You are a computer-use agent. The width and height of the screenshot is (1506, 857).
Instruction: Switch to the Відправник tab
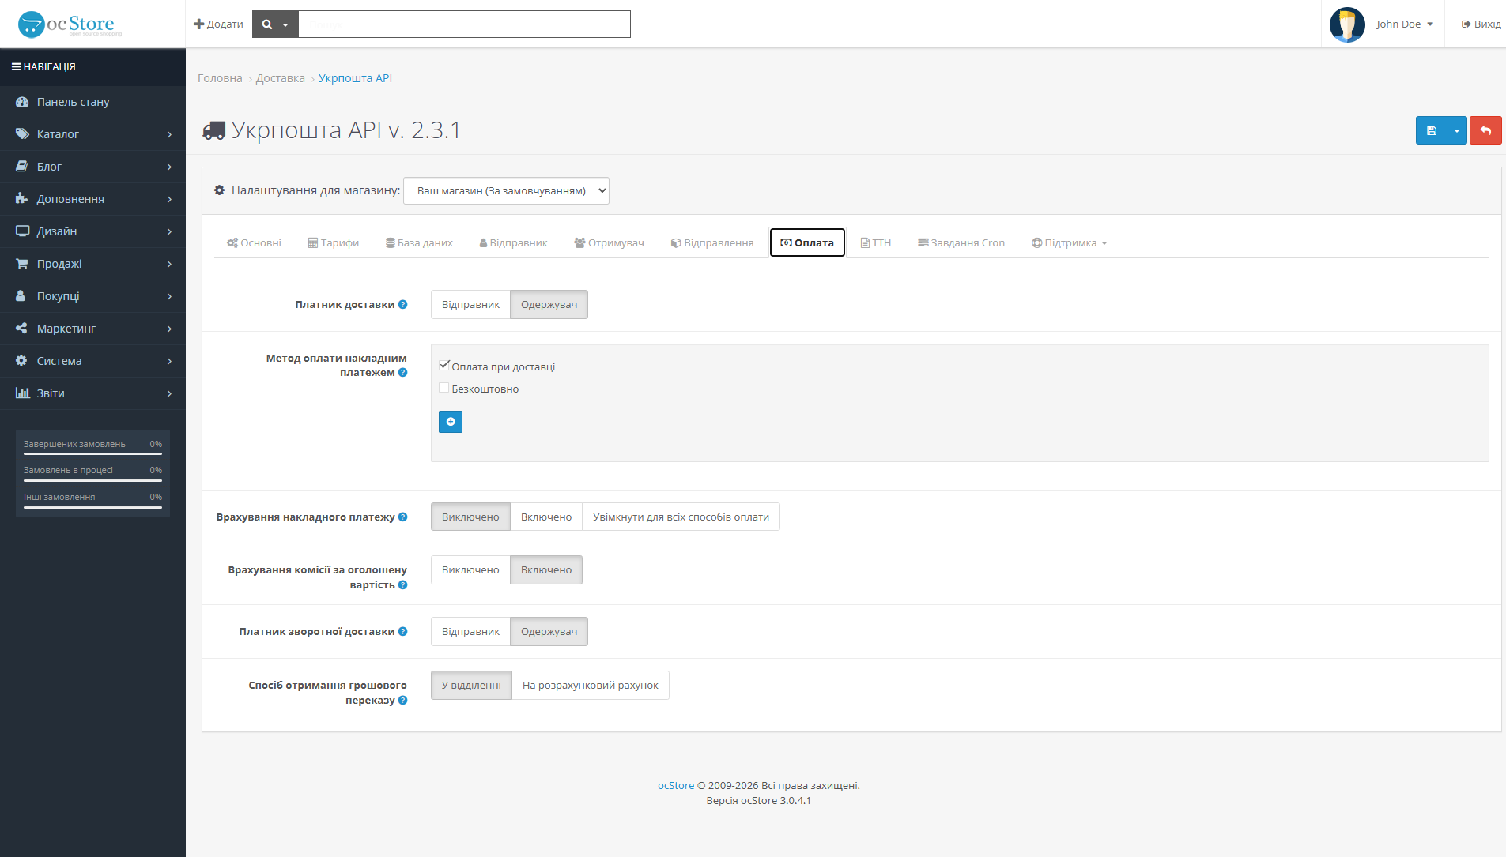point(513,243)
